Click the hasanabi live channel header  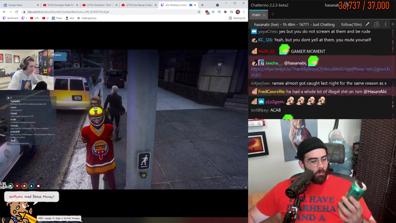[x=295, y=25]
